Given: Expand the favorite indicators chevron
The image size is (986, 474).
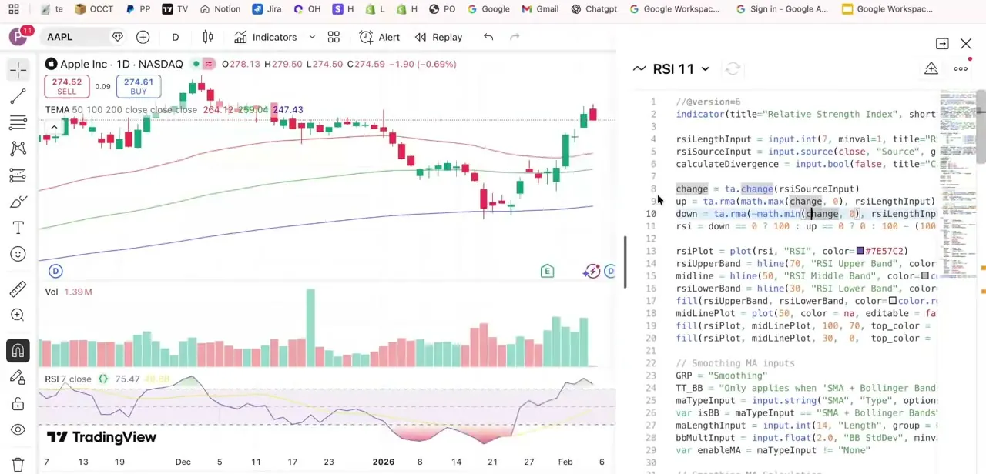Looking at the screenshot, I should 312,37.
